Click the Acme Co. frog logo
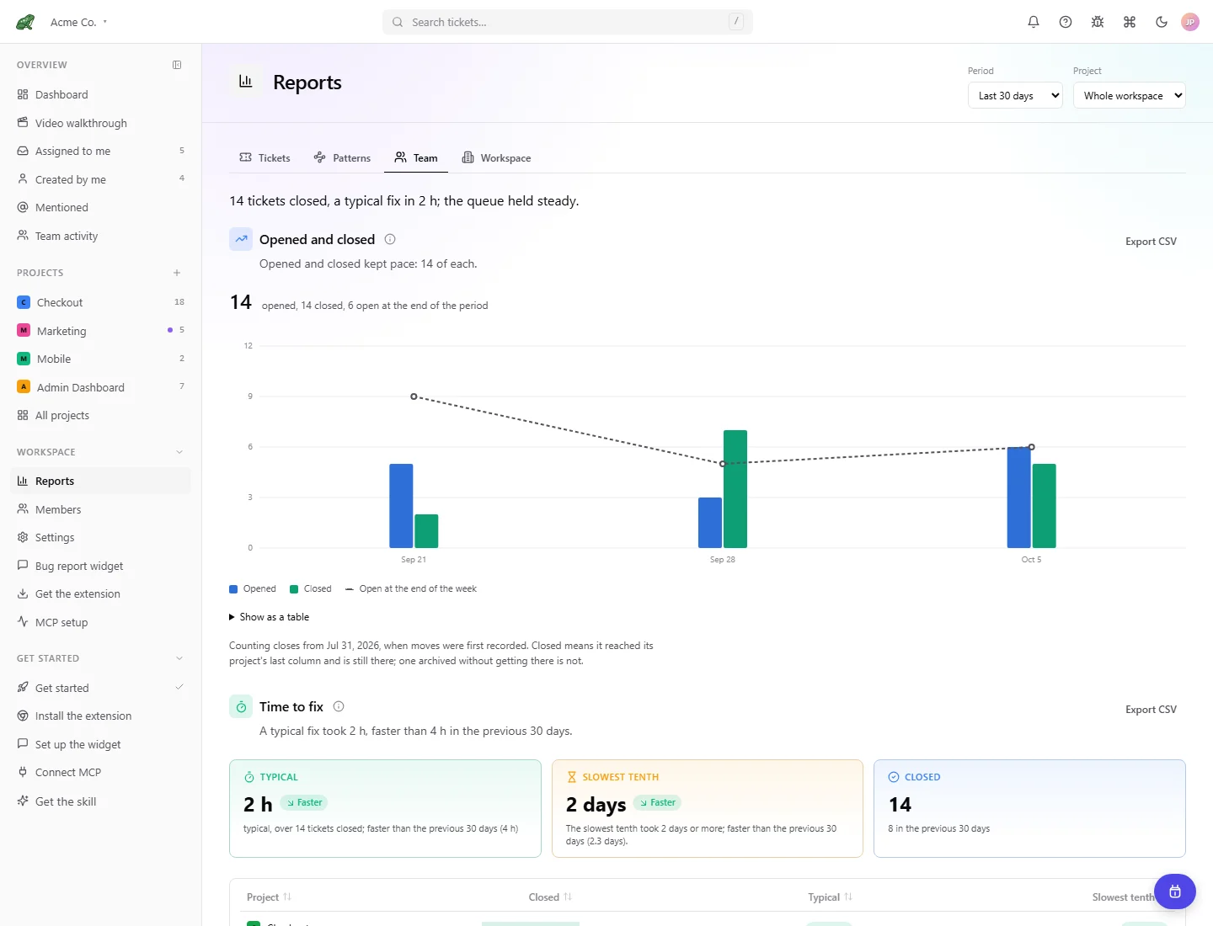 click(25, 22)
